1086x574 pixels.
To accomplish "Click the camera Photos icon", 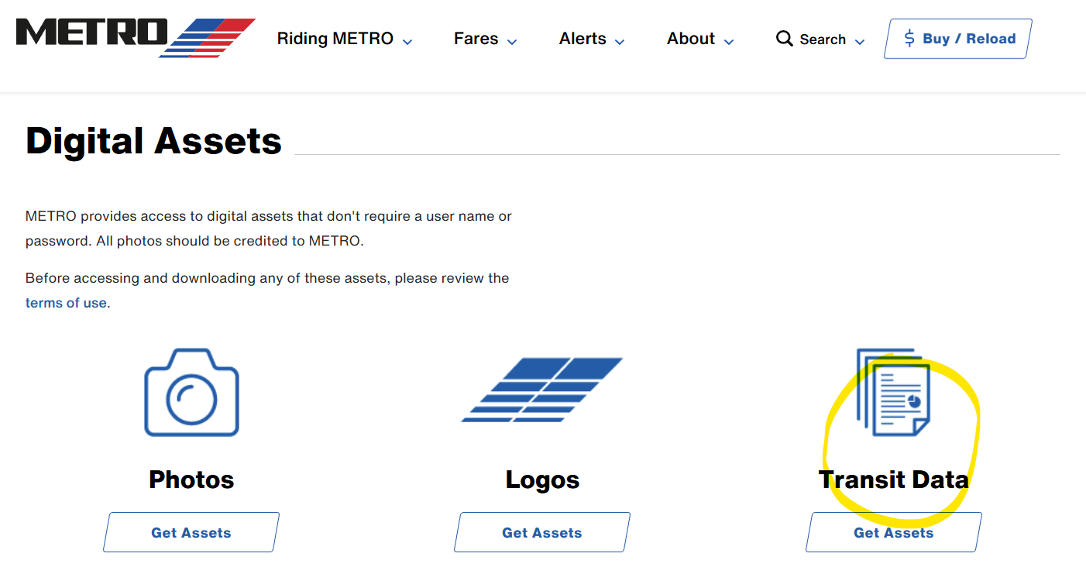I will coord(191,393).
